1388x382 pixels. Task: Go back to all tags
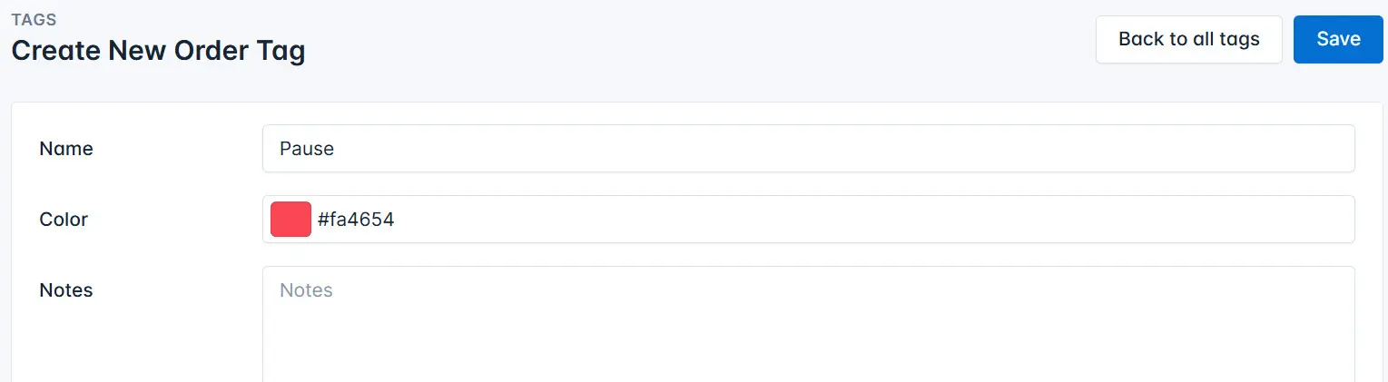(1188, 39)
